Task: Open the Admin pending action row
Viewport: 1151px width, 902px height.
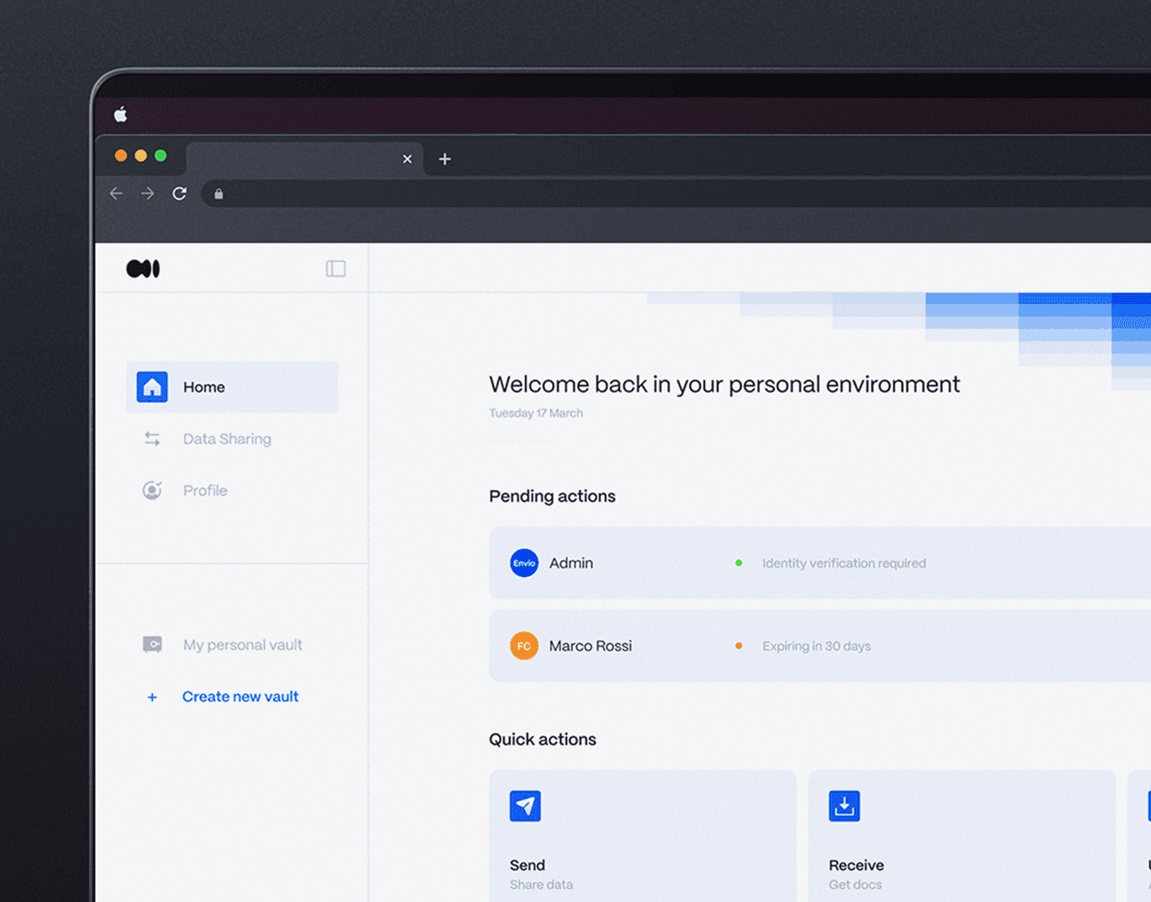Action: point(819,563)
